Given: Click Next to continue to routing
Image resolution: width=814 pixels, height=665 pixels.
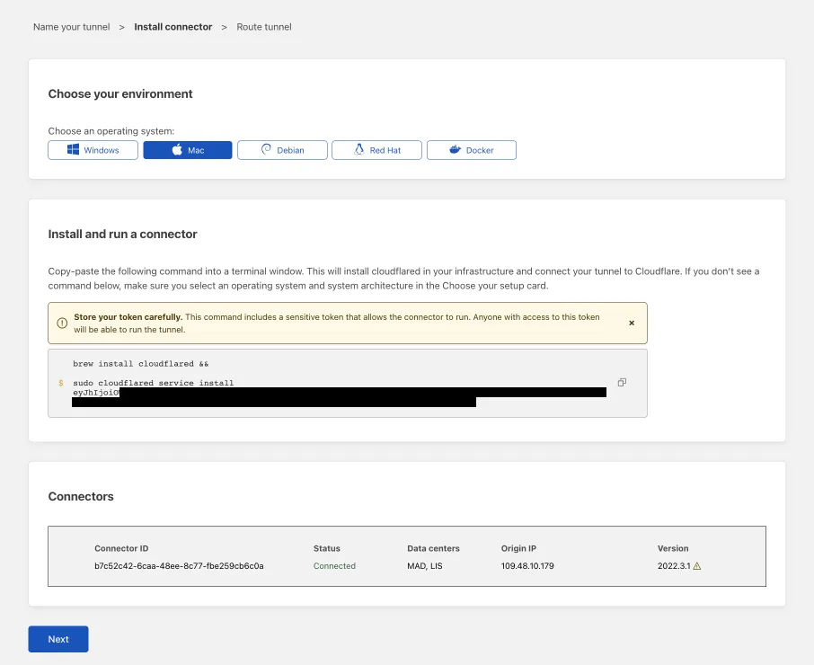Looking at the screenshot, I should coord(58,639).
